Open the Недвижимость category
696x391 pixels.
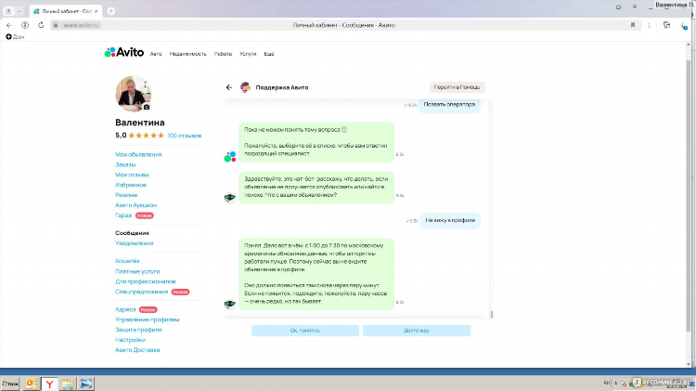187,54
